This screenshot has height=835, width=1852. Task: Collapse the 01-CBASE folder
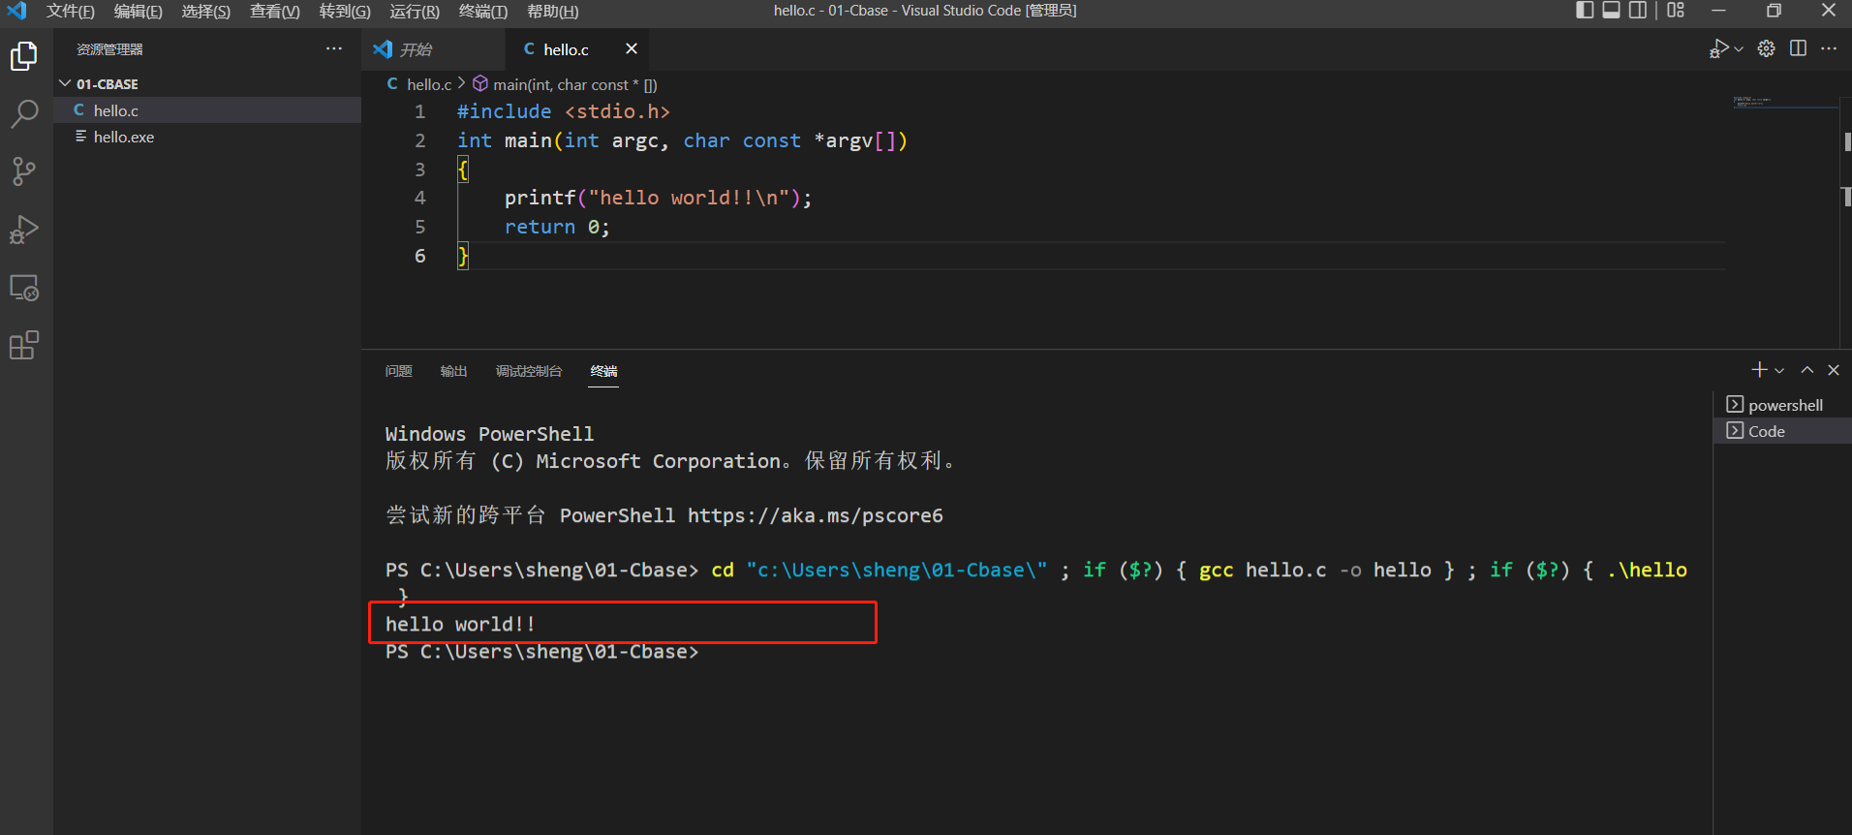pos(207,84)
